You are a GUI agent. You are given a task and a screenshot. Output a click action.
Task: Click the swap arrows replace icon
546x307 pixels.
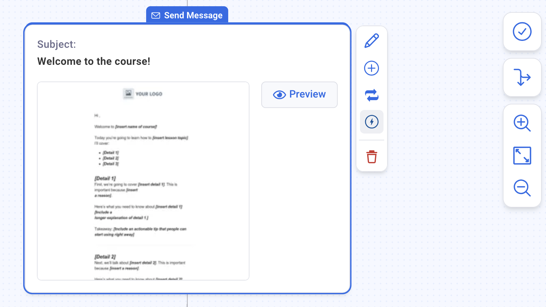[x=371, y=95]
